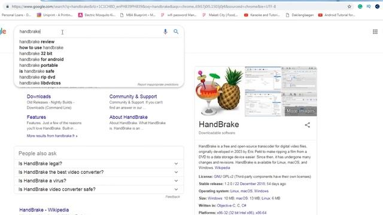Open the Linux operating system link
This screenshot has height=215, width=383.
click(234, 191)
